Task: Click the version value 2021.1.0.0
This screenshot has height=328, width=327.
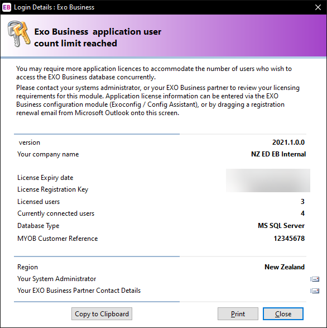Action: point(288,142)
